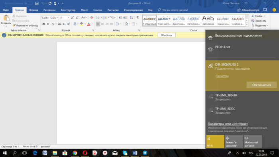Screen dimensions: 279x157
Task: Open Skype from the taskbar
Action: click(125, 153)
